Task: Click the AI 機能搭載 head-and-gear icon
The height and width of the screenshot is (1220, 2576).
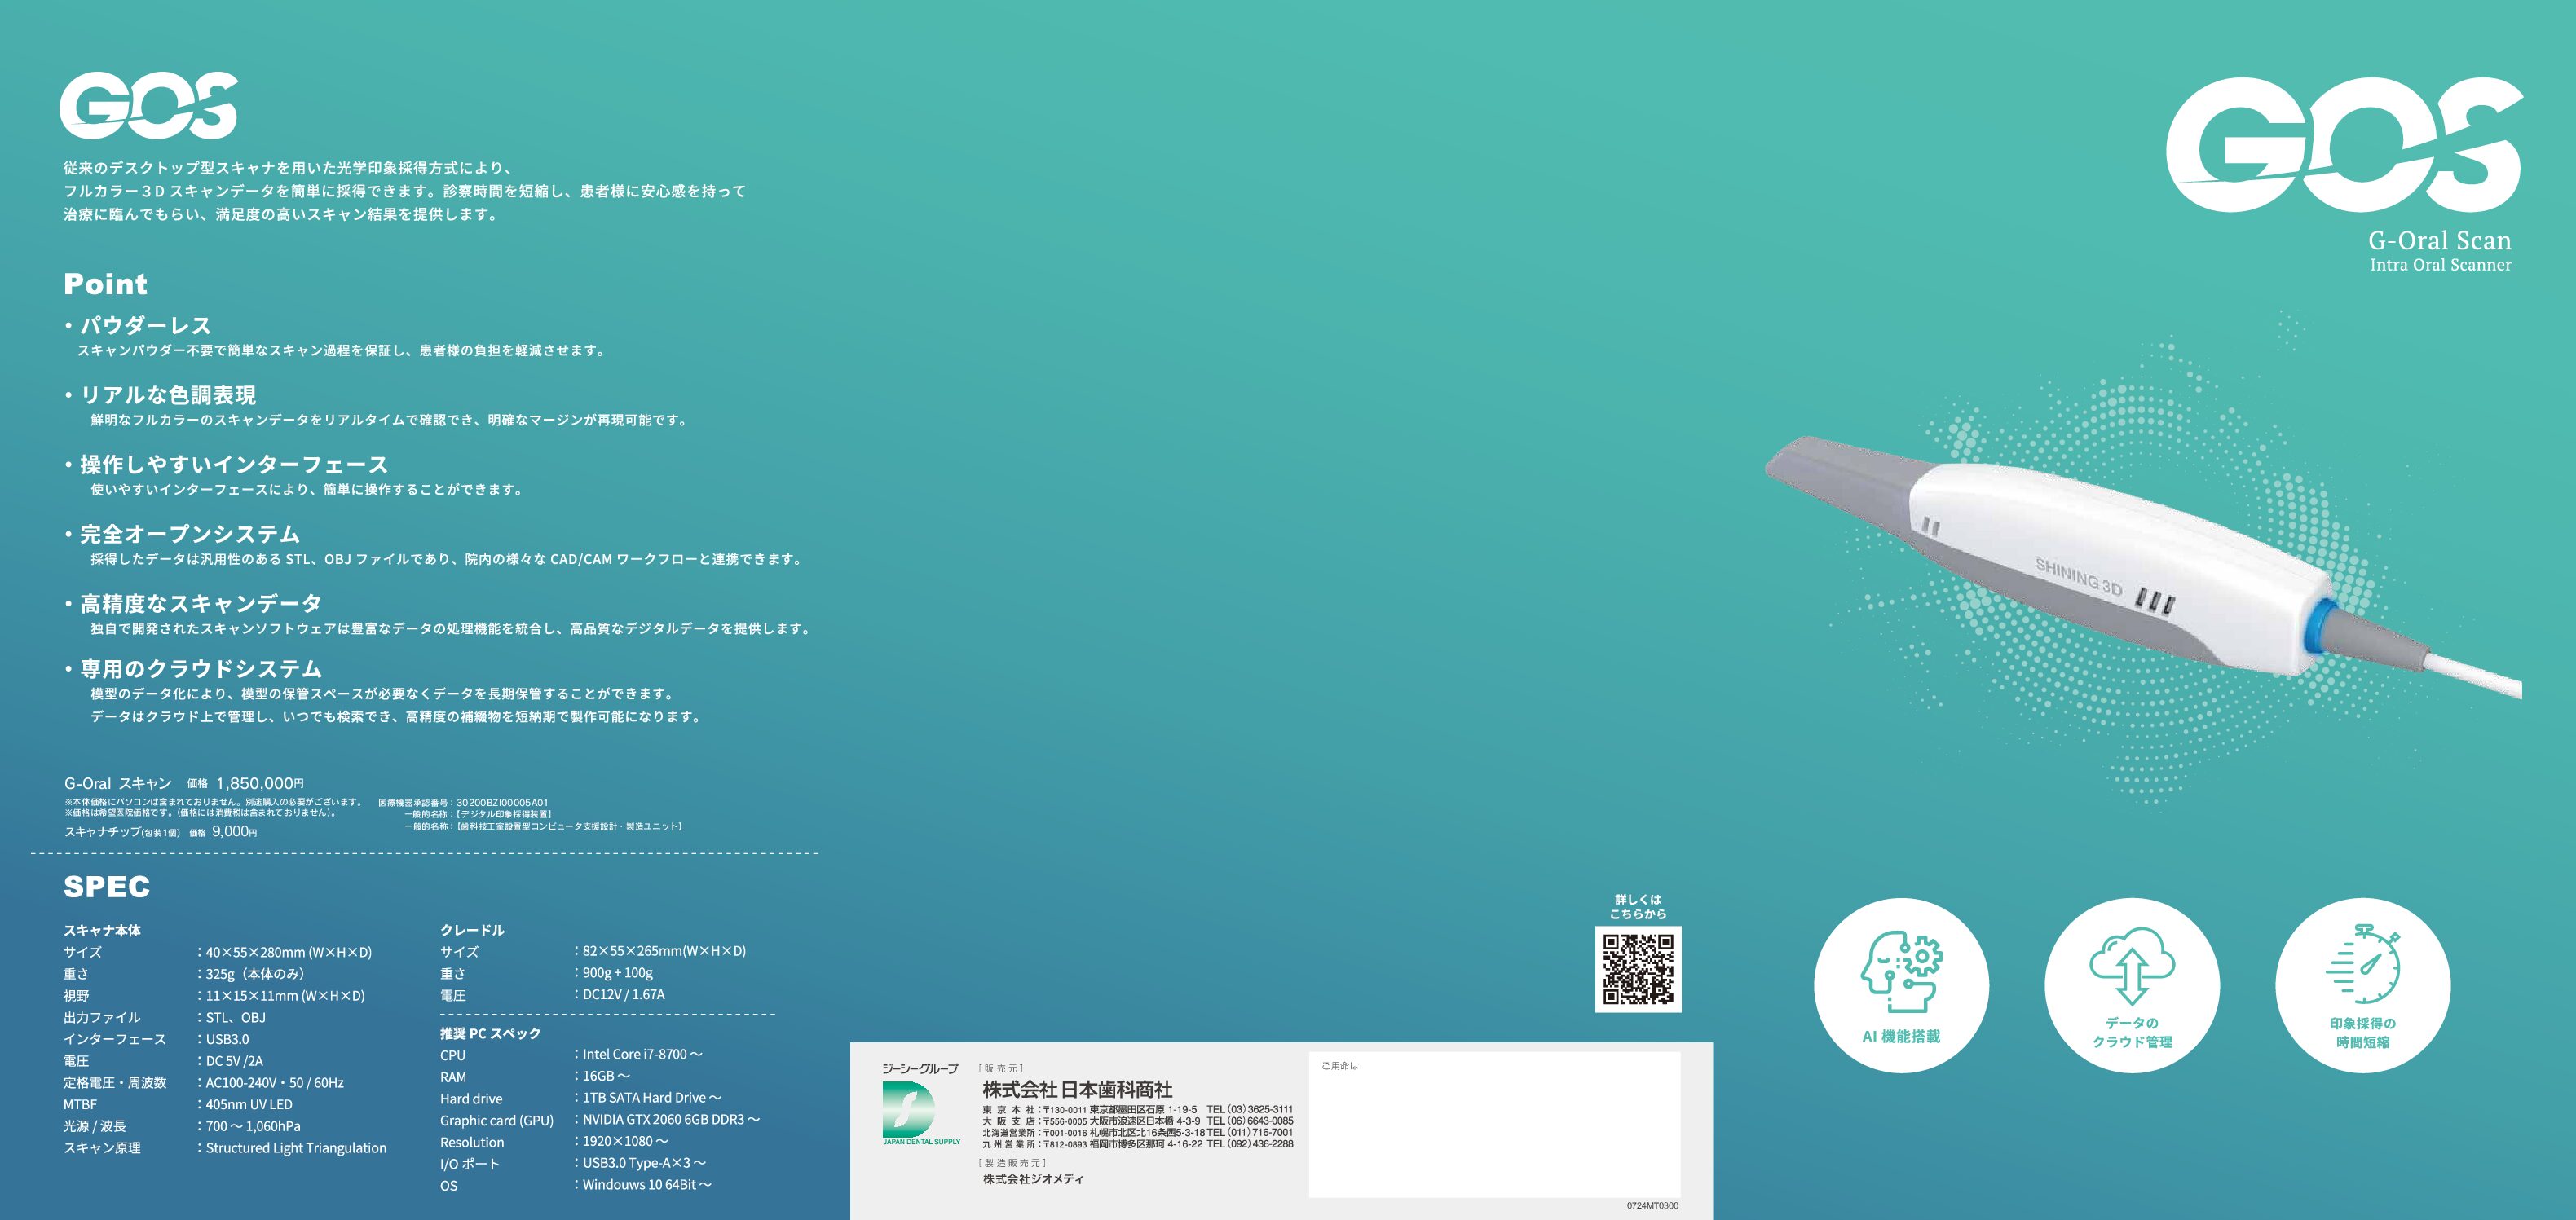Action: click(x=1901, y=973)
